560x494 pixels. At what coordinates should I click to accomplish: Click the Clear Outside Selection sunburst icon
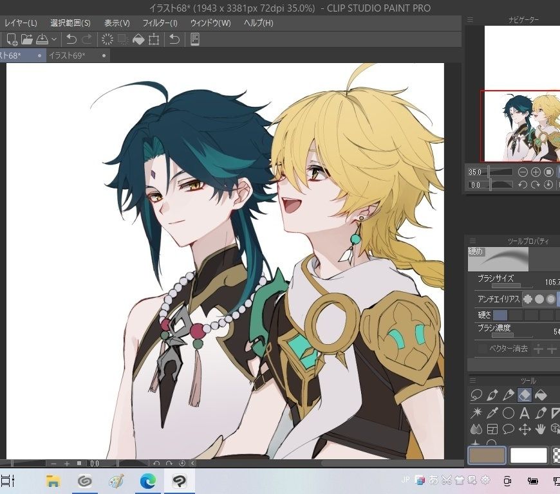point(107,39)
